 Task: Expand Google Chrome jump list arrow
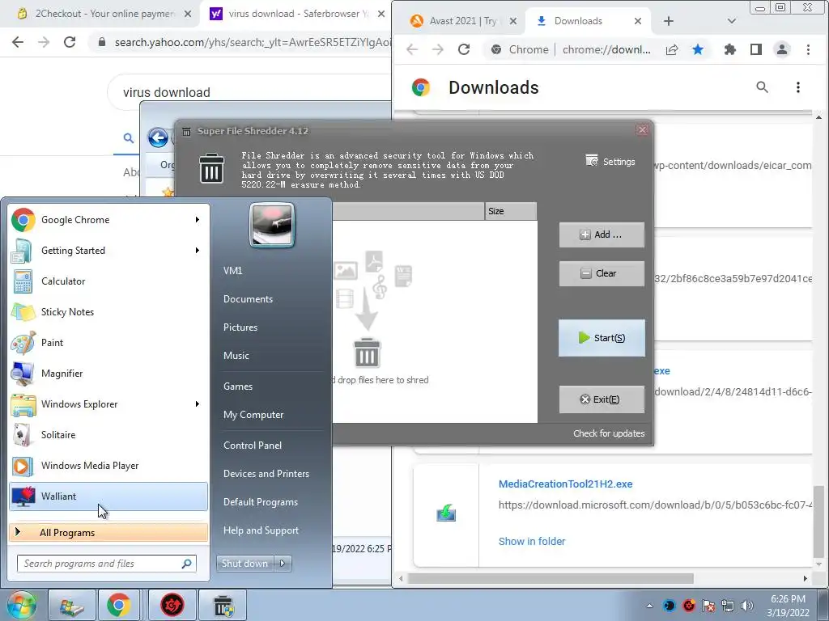(x=198, y=220)
